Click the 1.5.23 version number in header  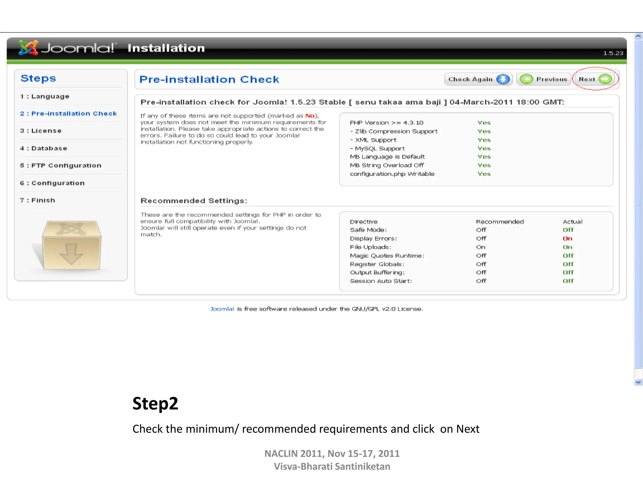(x=613, y=53)
